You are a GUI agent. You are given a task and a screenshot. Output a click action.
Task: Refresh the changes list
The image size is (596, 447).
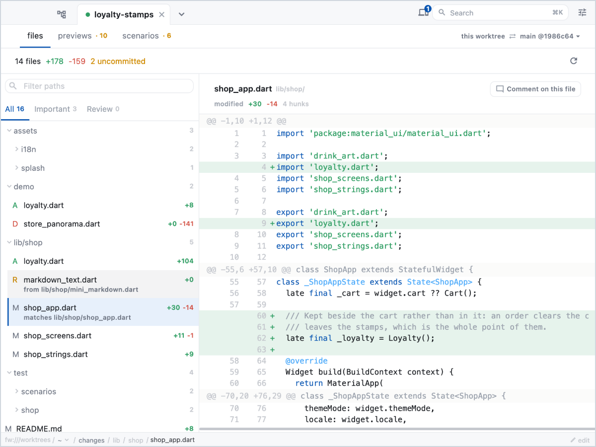[x=574, y=61]
